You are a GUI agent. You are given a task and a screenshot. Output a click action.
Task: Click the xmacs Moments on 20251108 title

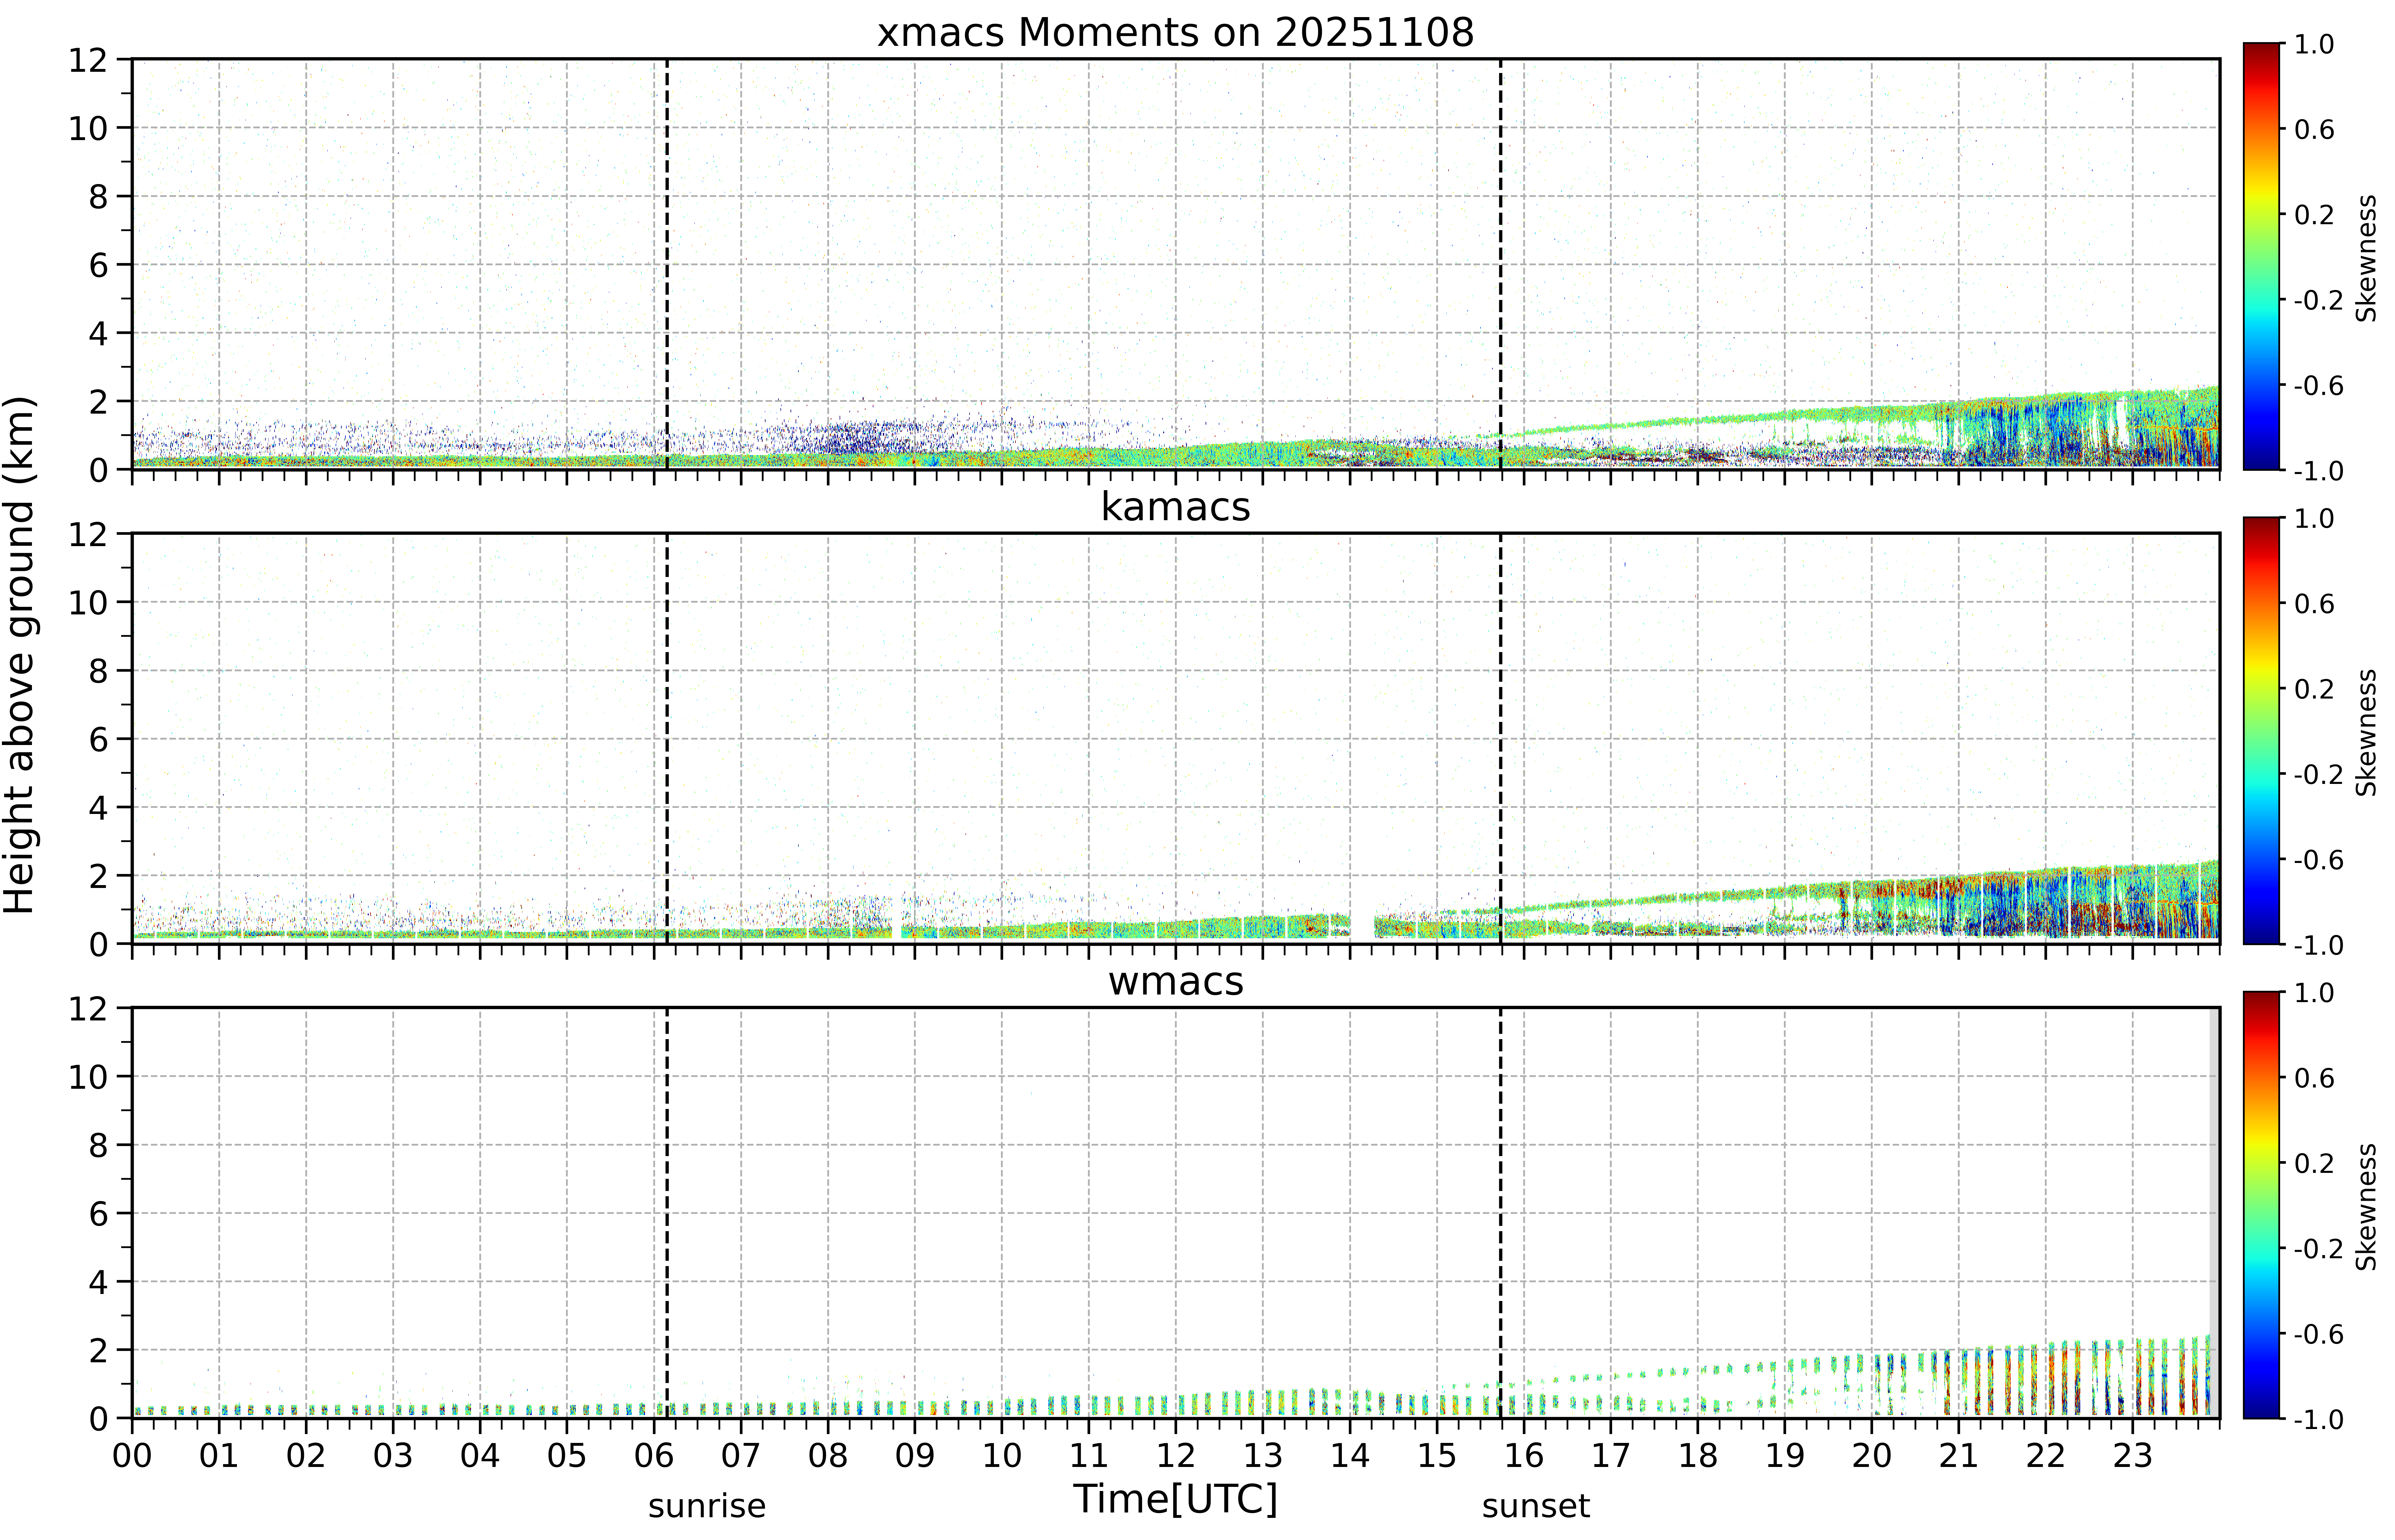(x=1176, y=33)
